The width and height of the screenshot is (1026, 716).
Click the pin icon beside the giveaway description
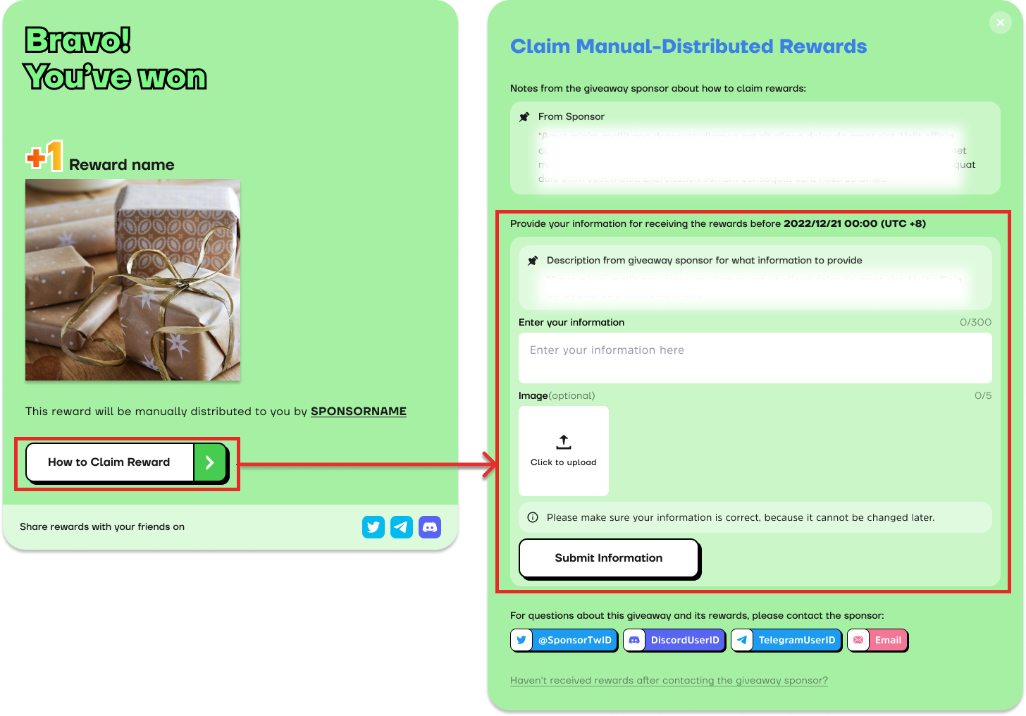pos(533,261)
